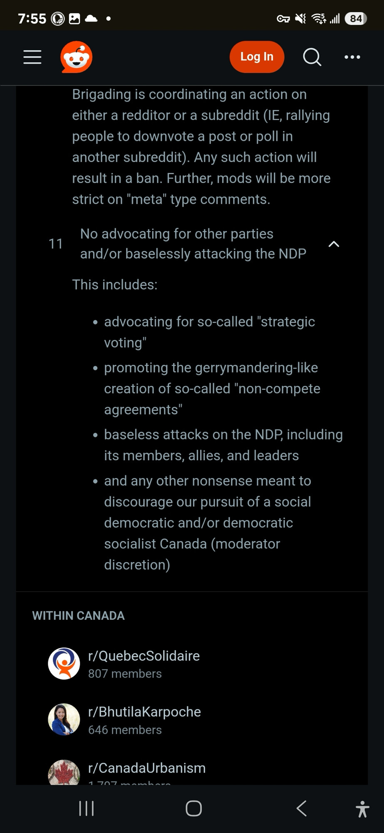Collapse rule 11 with the chevron

pyautogui.click(x=334, y=244)
